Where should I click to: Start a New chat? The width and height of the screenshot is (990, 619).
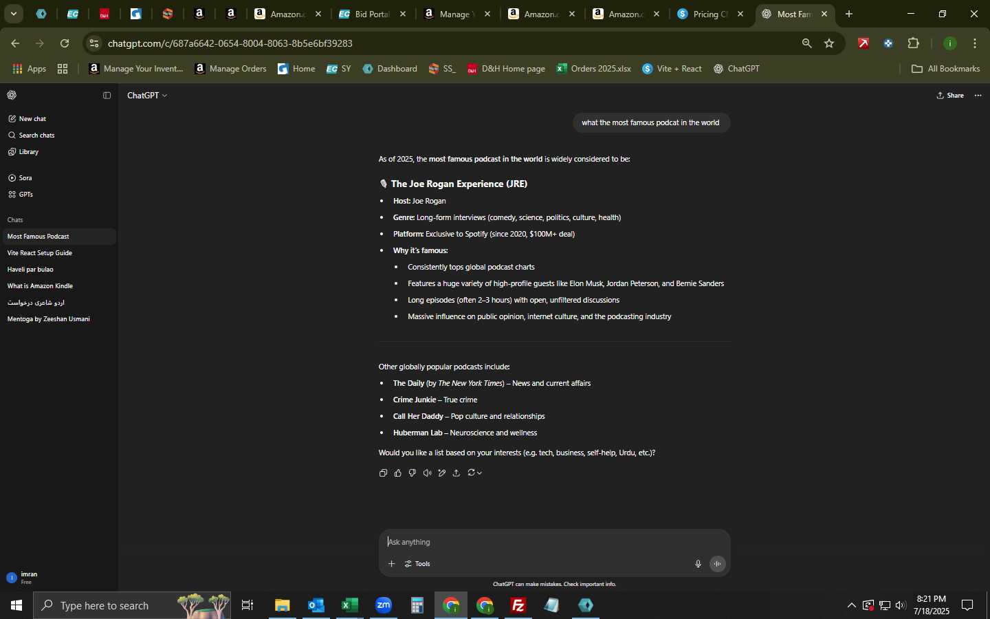[x=58, y=119]
